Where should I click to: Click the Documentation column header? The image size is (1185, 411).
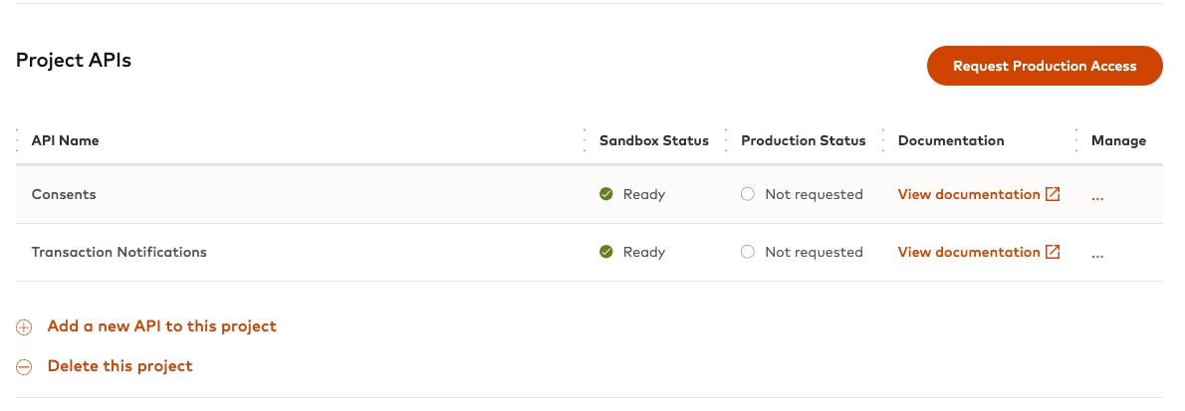coord(950,141)
